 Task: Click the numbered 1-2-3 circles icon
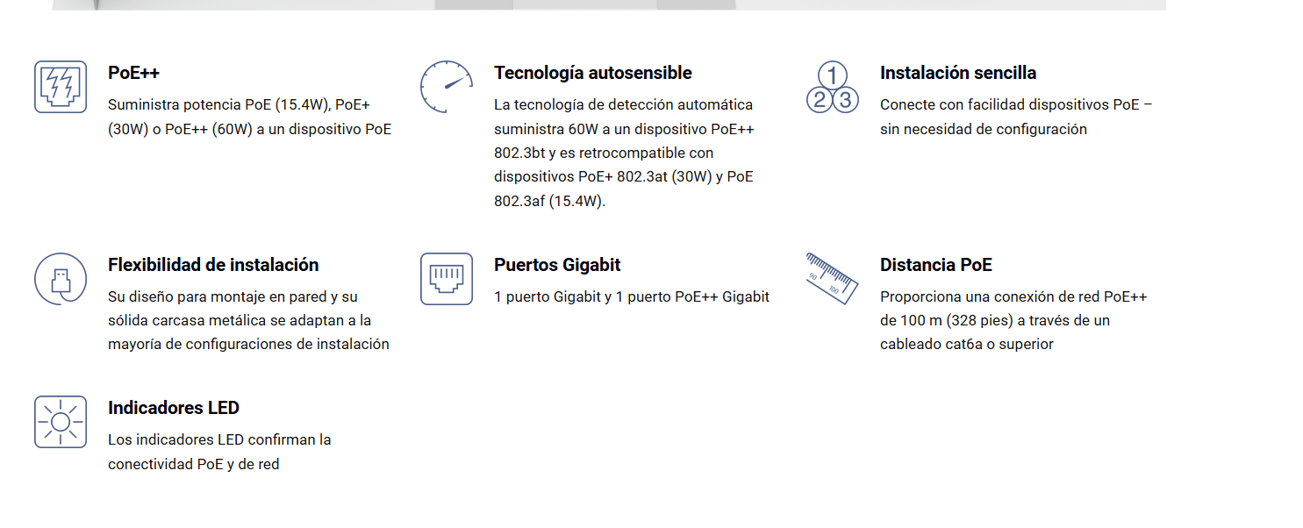click(x=832, y=88)
